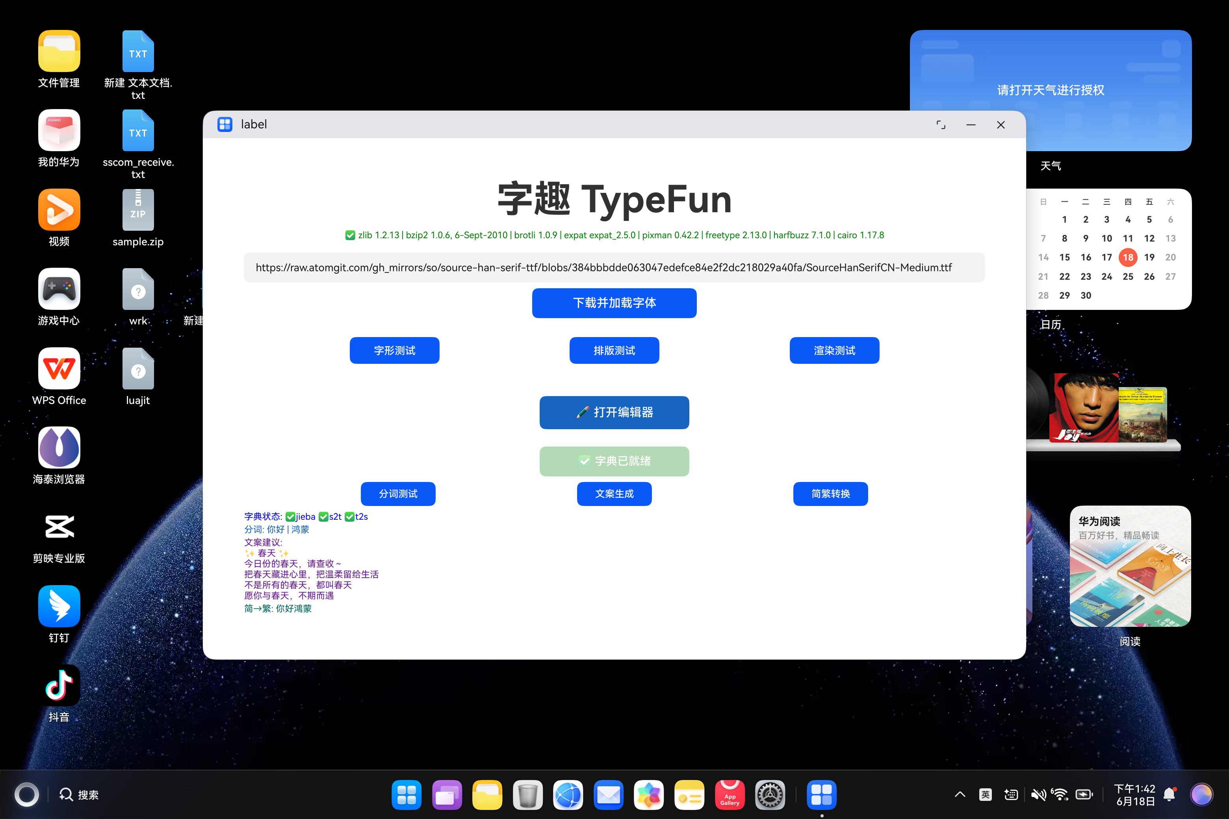
Task: Click the 打开编辑器 button
Action: pyautogui.click(x=614, y=413)
